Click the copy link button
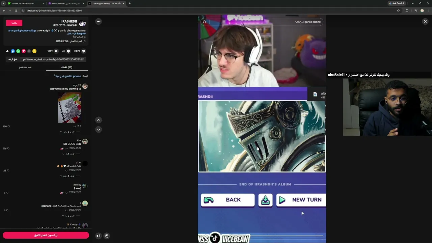The height and width of the screenshot is (243, 432). tap(13, 59)
